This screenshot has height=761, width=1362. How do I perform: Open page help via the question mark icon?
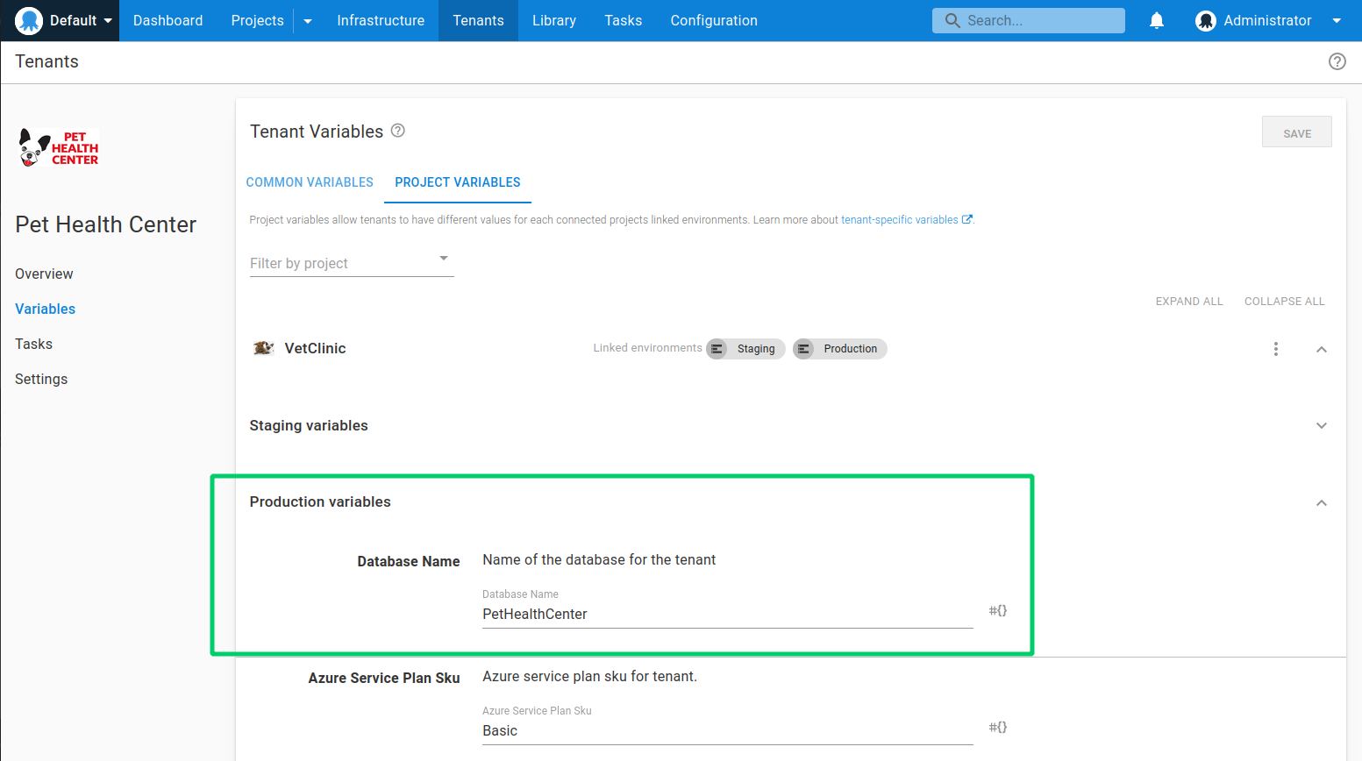click(1337, 61)
